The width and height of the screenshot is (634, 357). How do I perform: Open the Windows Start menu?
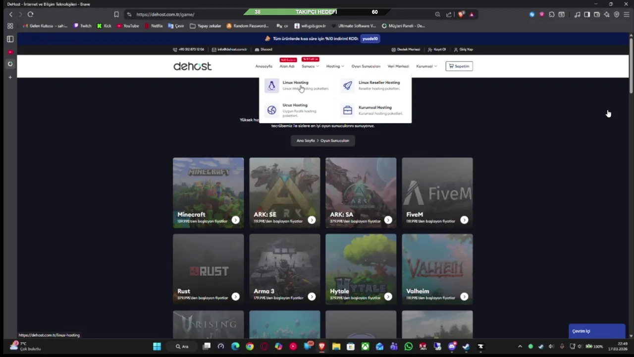tap(157, 347)
